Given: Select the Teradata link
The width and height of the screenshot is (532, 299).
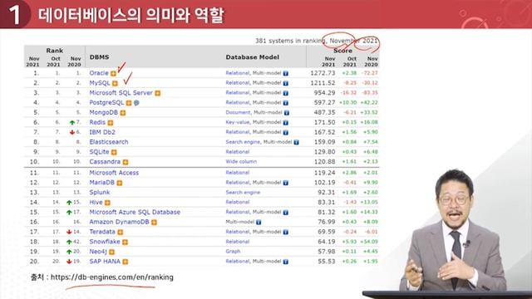Looking at the screenshot, I should (x=102, y=232).
